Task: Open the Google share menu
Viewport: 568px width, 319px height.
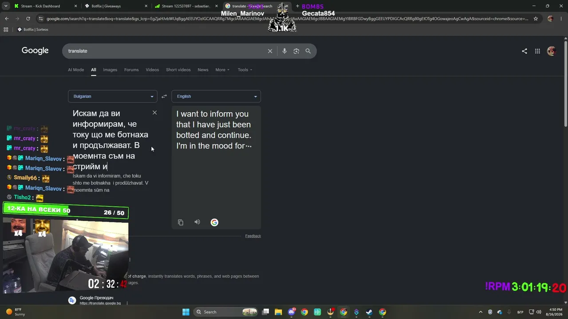Action: point(525,51)
